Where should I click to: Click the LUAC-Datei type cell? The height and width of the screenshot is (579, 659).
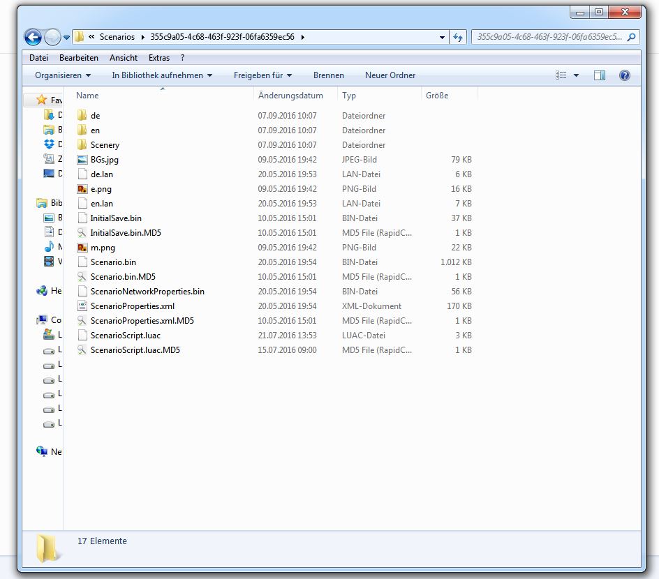pyautogui.click(x=364, y=336)
